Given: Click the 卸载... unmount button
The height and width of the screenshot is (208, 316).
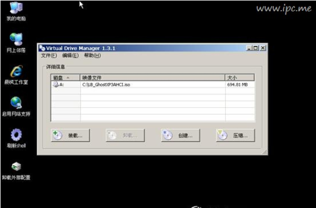Looking at the screenshot, I should pyautogui.click(x=125, y=135).
